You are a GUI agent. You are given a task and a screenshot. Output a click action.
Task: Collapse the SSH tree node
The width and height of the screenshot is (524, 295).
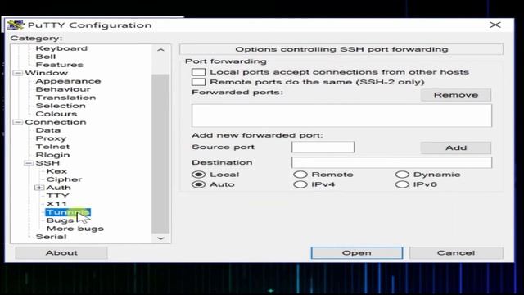tap(29, 163)
